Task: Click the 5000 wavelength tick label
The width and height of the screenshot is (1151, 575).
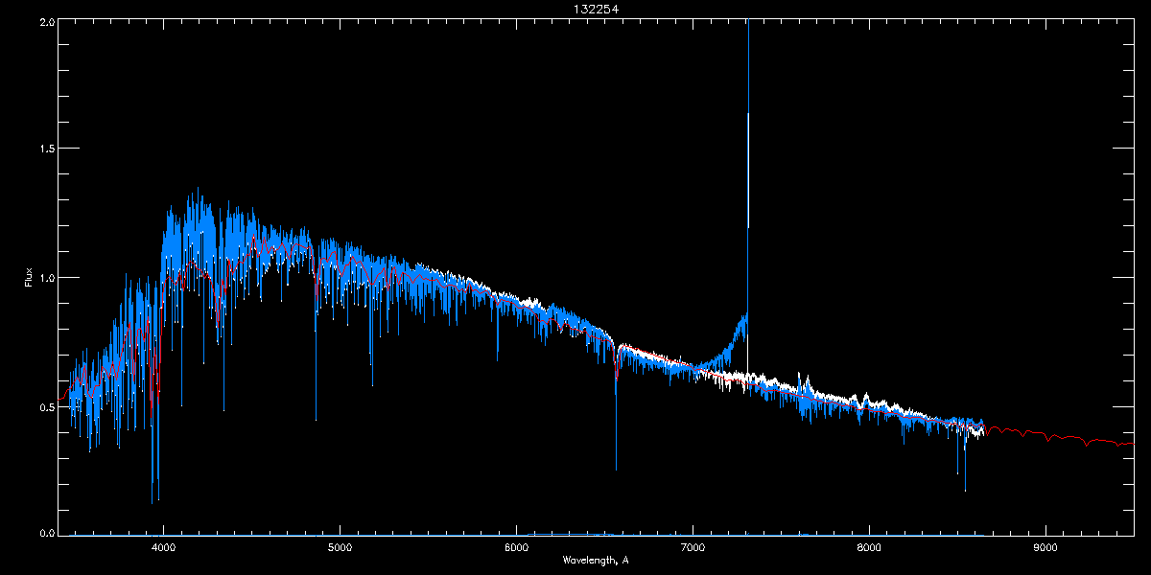Action: 340,548
